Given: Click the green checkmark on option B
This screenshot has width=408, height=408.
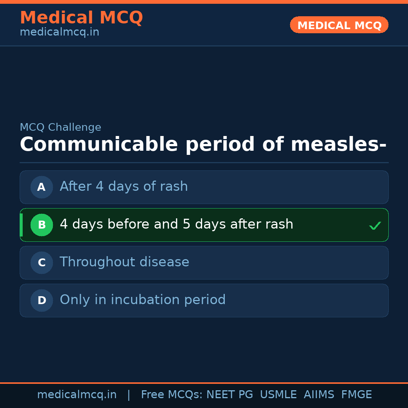Looking at the screenshot, I should [375, 226].
